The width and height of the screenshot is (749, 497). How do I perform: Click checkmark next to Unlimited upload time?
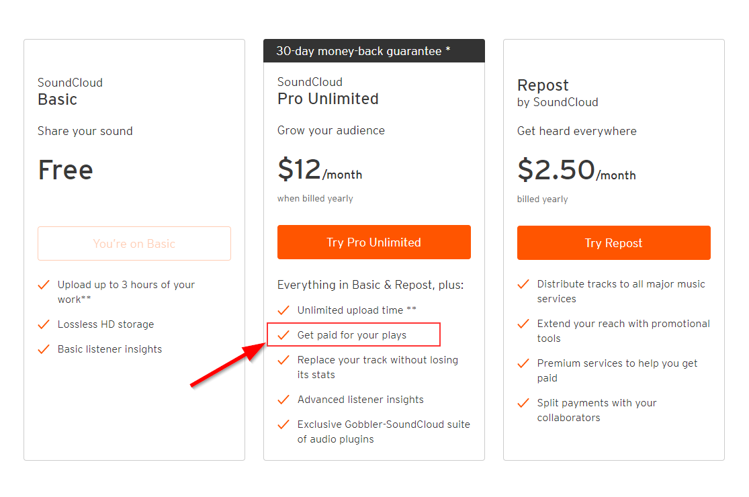pyautogui.click(x=283, y=310)
